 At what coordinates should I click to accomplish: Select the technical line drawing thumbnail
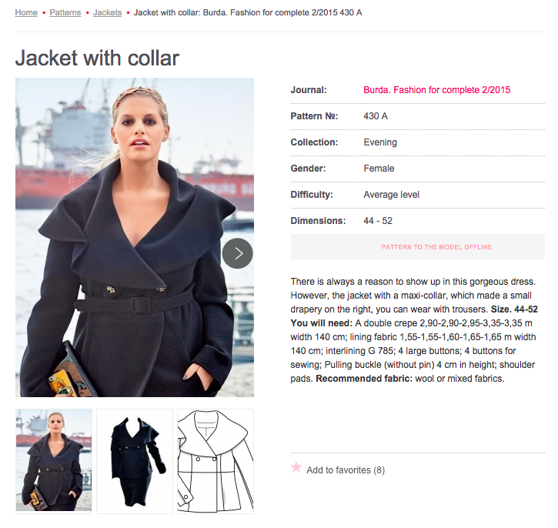[216, 461]
